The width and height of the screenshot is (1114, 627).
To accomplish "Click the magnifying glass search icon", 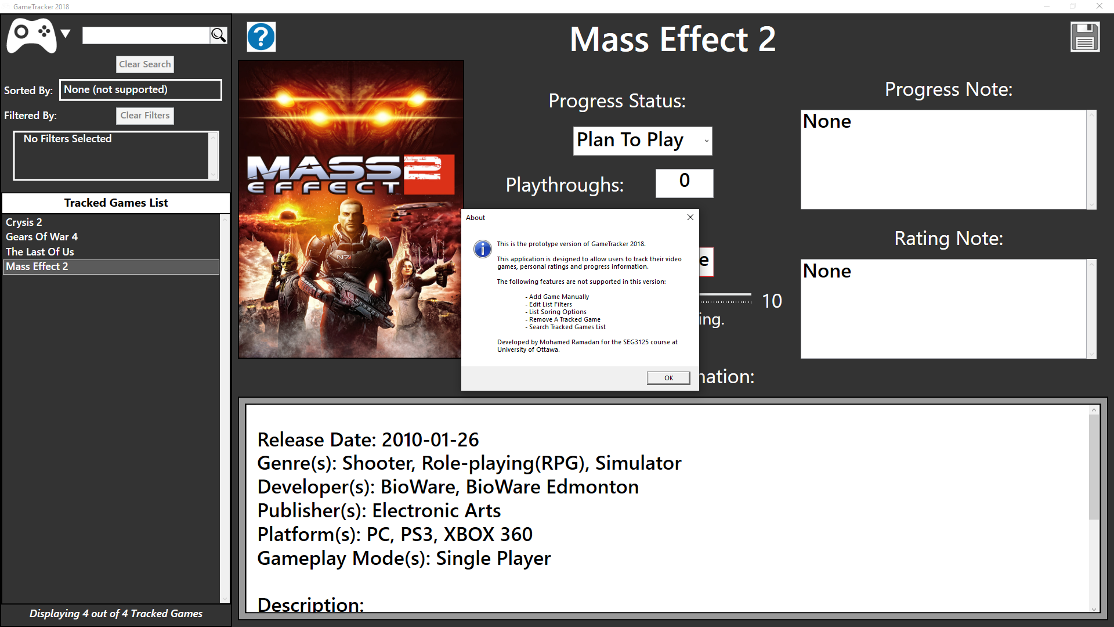I will click(218, 35).
